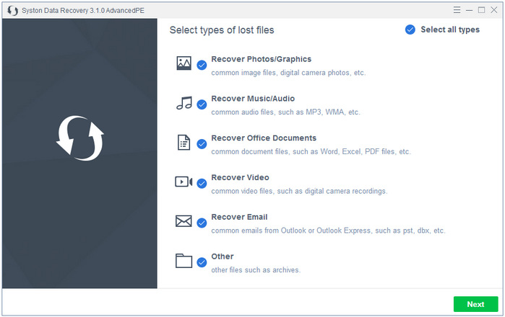Click the Recover Email label text

point(239,217)
